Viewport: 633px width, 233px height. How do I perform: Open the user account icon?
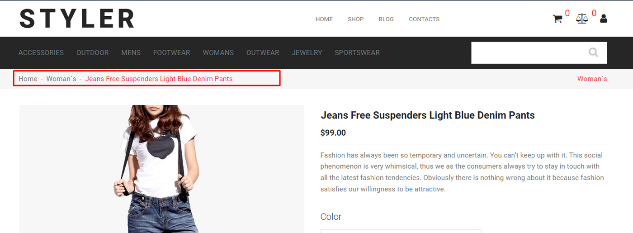click(604, 19)
